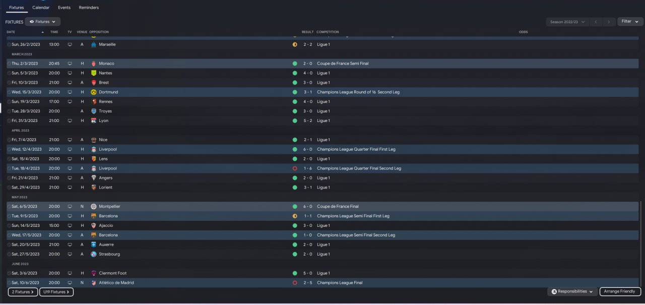
Task: Open the Fixtures view dropdown
Action: click(42, 22)
